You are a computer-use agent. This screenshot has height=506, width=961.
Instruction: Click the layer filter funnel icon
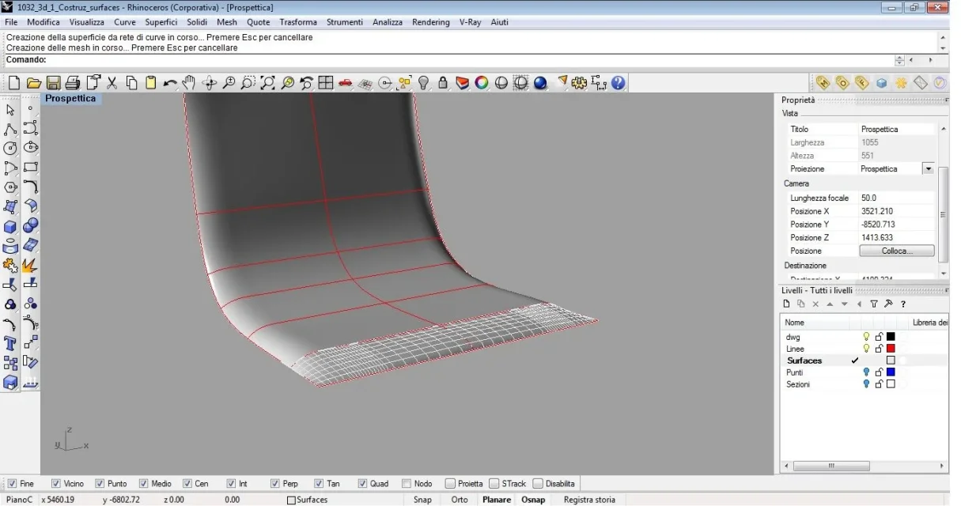pyautogui.click(x=874, y=304)
